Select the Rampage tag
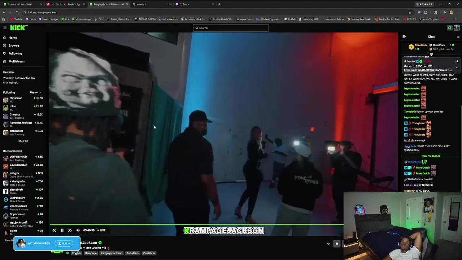 point(91,253)
